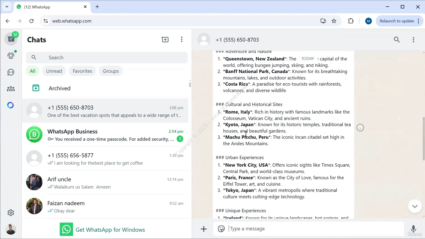425x239 pixels.
Task: React to message with emoji smiley button
Action: tap(360, 127)
